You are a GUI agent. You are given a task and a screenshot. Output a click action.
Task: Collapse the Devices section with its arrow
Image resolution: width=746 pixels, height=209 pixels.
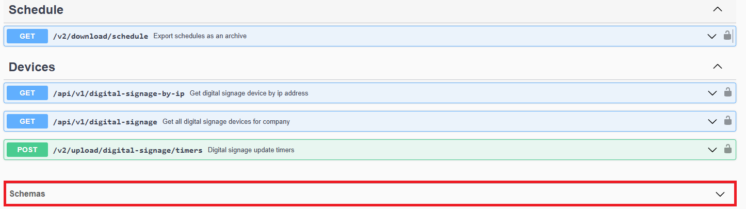(717, 67)
